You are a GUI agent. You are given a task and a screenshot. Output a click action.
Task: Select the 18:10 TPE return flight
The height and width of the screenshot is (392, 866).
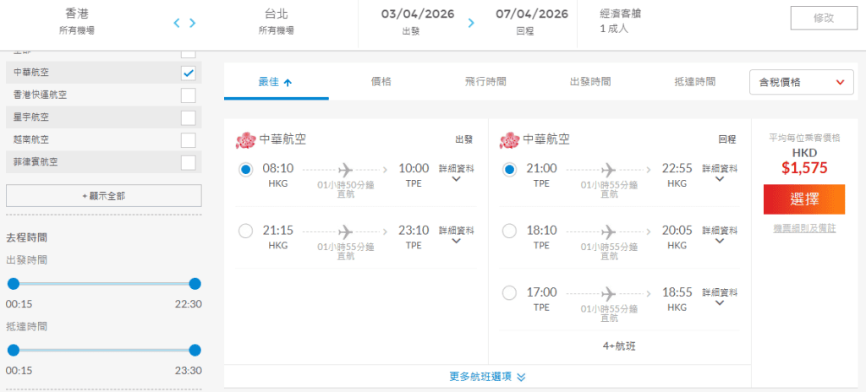click(x=509, y=231)
